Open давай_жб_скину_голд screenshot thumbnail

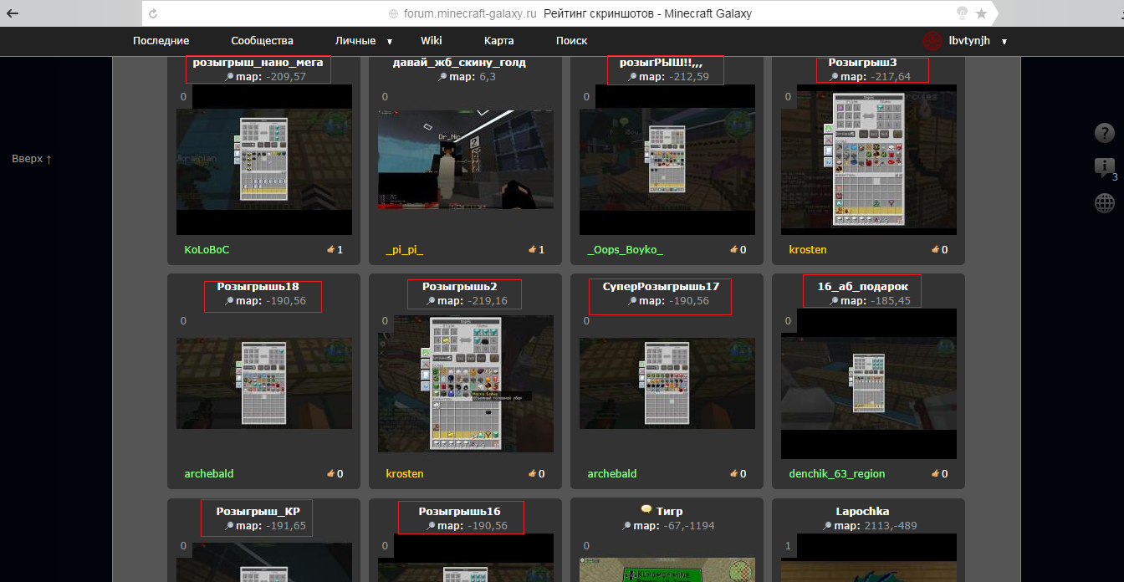tap(466, 159)
